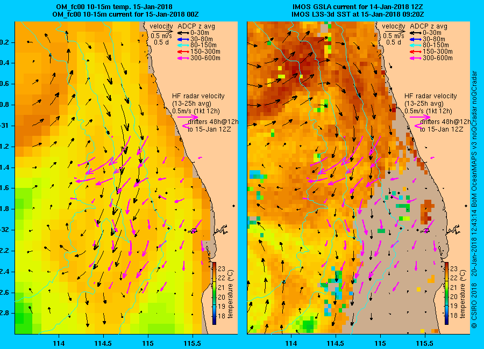Click velocity scale arrow in left map legend

tap(162, 31)
